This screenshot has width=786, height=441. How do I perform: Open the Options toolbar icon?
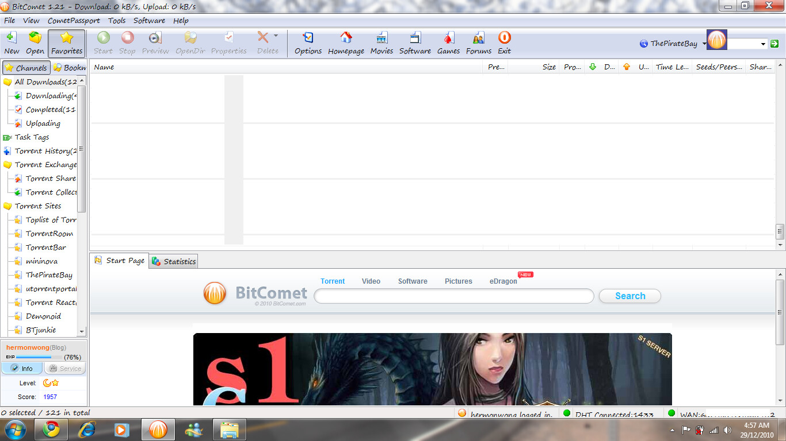point(308,43)
